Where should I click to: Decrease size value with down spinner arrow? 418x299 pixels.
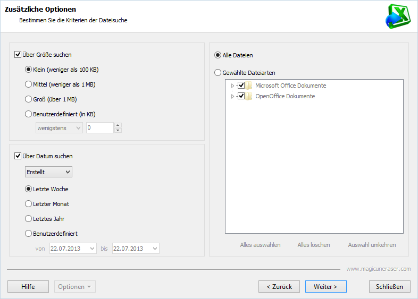point(118,131)
